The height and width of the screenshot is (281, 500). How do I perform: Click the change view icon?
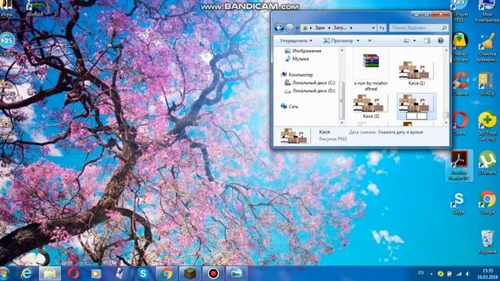406,41
